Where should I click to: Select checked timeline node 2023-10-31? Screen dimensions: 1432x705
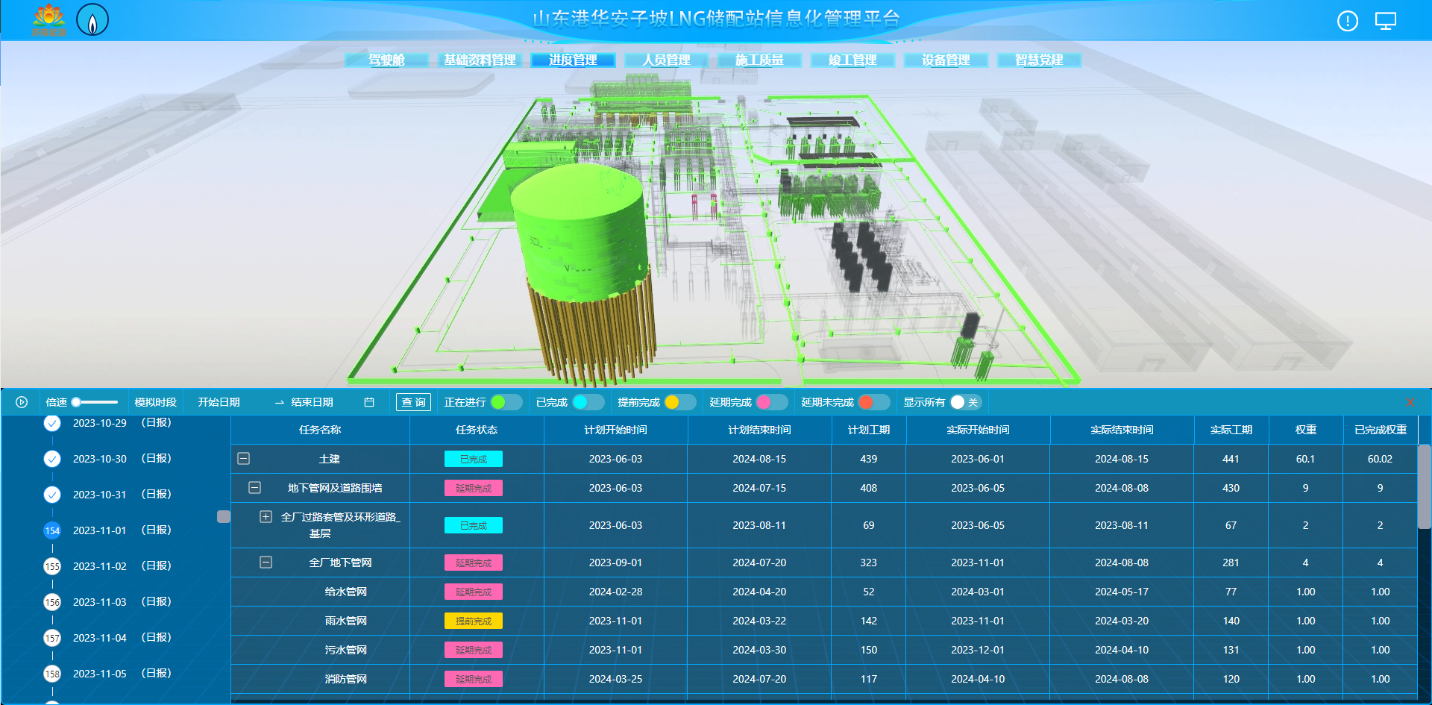click(x=52, y=495)
